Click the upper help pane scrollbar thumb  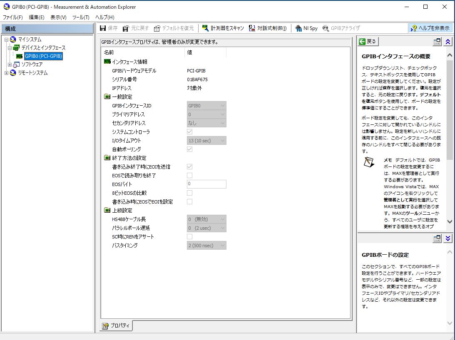click(450, 110)
